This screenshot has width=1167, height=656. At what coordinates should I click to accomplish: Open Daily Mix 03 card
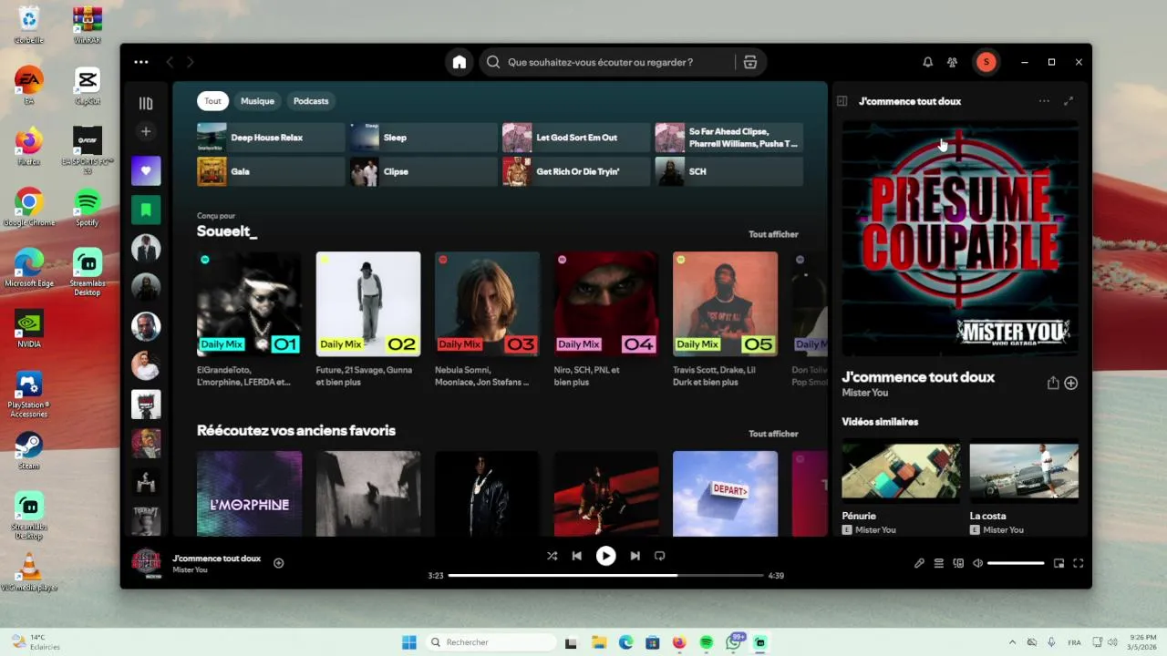click(x=487, y=320)
